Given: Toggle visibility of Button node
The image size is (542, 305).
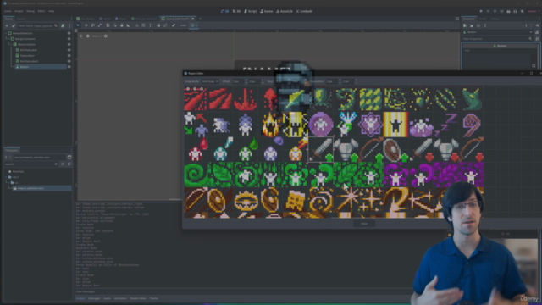Looking at the screenshot, I should click(x=69, y=66).
